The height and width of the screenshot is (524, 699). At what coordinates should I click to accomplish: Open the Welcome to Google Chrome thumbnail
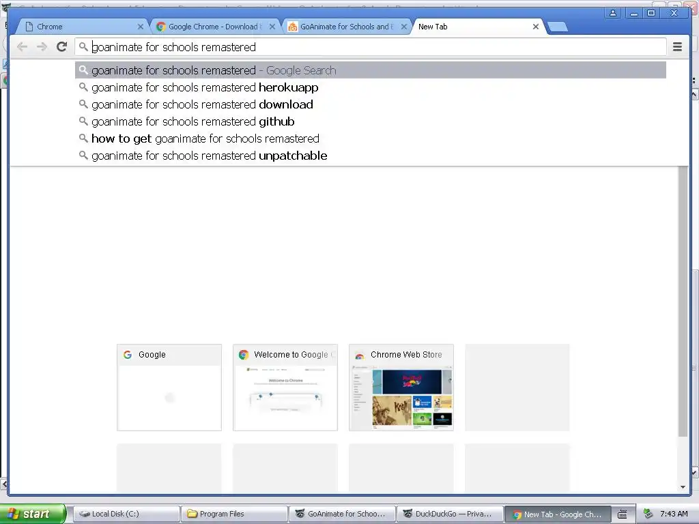[285, 388]
